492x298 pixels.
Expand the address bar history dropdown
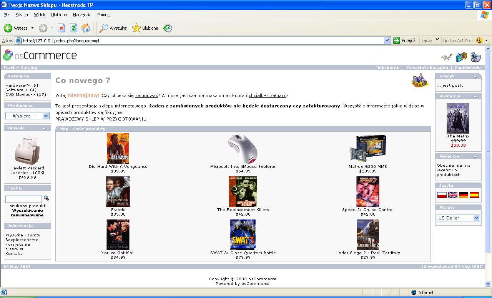387,40
